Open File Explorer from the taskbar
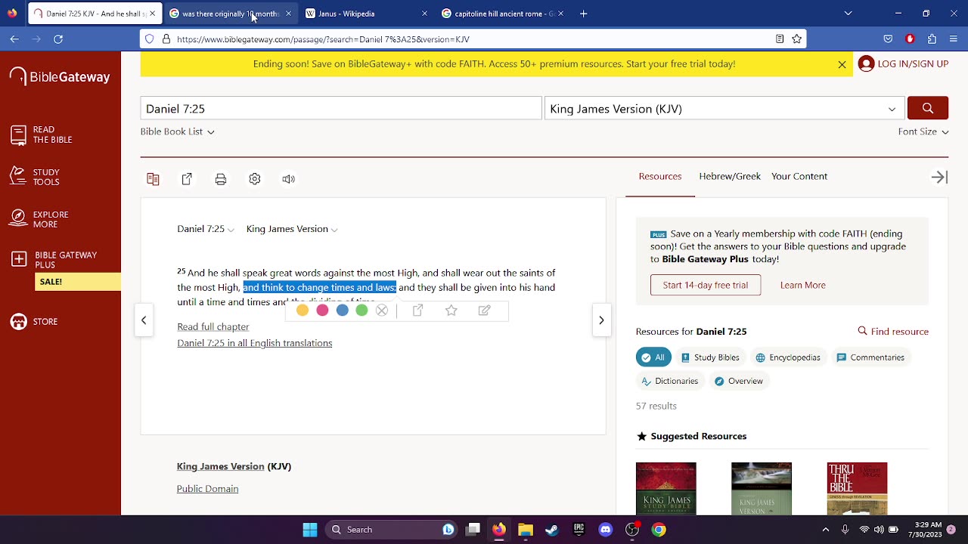The width and height of the screenshot is (968, 544). pyautogui.click(x=525, y=530)
